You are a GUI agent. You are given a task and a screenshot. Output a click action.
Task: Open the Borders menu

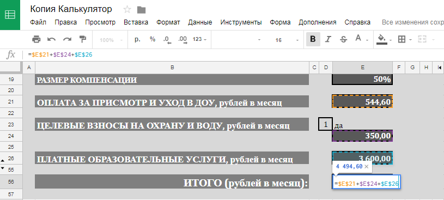(404, 39)
